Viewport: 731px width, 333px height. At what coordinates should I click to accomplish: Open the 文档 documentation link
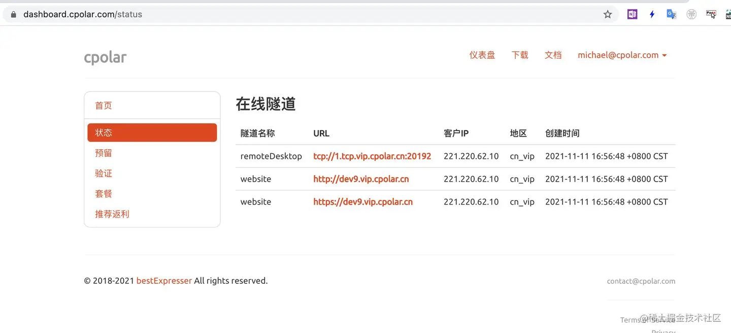click(553, 55)
